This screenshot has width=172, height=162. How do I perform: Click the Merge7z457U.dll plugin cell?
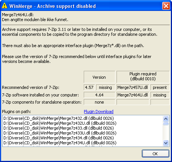tap(133, 87)
